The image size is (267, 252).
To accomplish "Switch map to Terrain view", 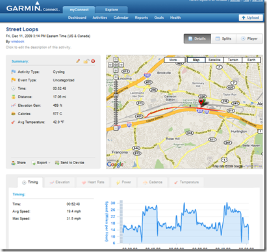I will (233, 60).
